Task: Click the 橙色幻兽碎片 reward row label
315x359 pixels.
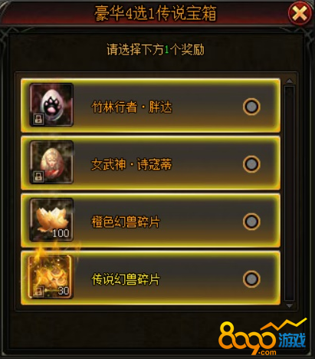Action: pos(126,222)
